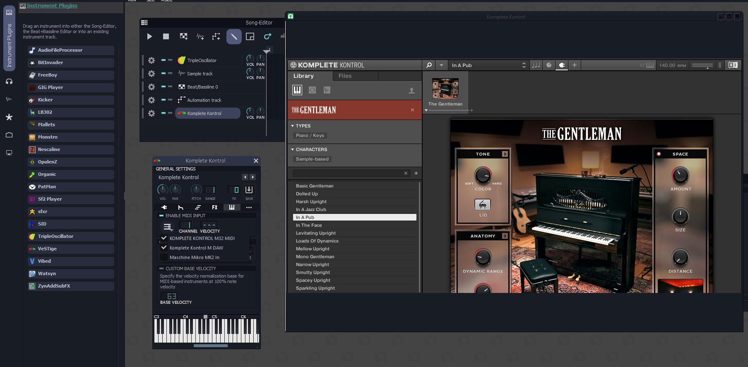Click the Komplete Kontrol browser search magnifier icon

pos(429,65)
